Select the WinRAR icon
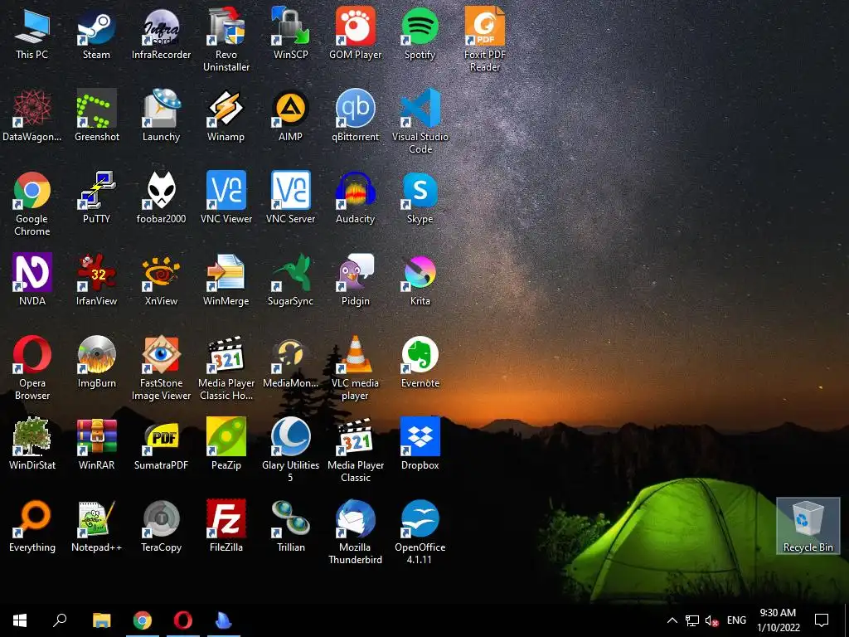The height and width of the screenshot is (637, 849). tap(96, 445)
